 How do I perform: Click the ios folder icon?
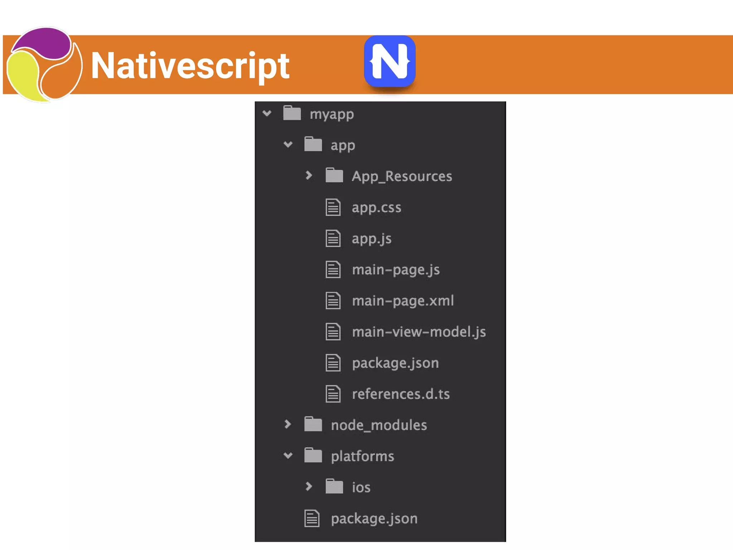(334, 486)
